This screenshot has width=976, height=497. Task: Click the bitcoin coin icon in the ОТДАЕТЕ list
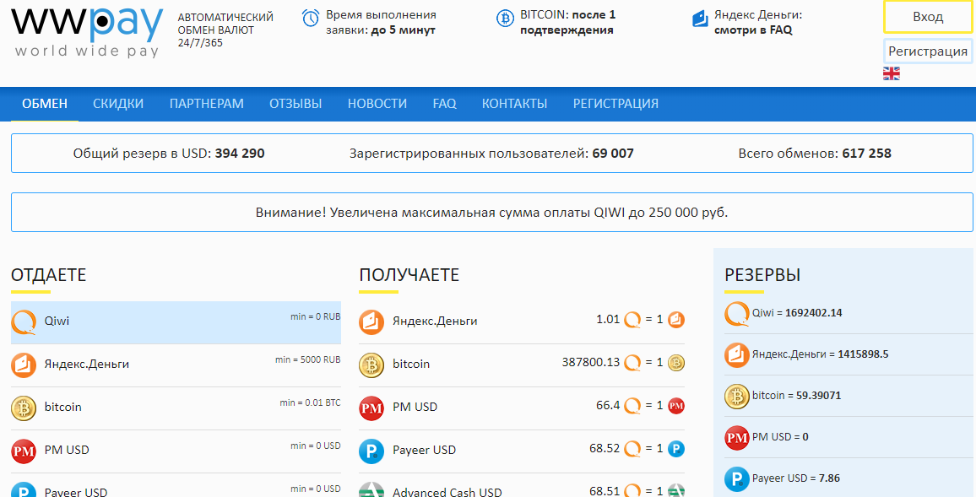tap(24, 408)
